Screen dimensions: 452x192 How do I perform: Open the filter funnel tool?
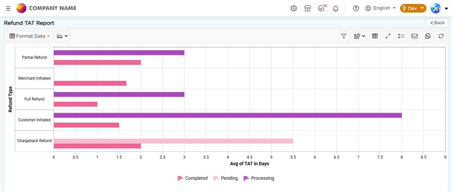pos(344,36)
